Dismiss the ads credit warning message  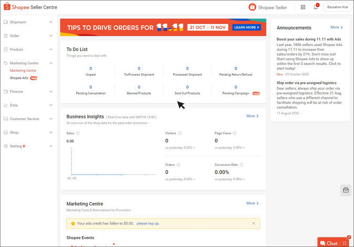pyautogui.click(x=253, y=223)
